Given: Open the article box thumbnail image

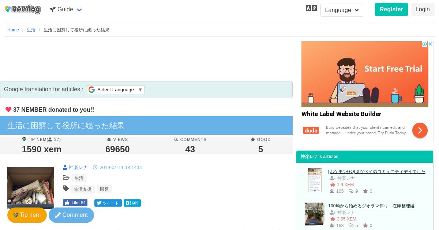Looking at the screenshot, I should tap(31, 188).
